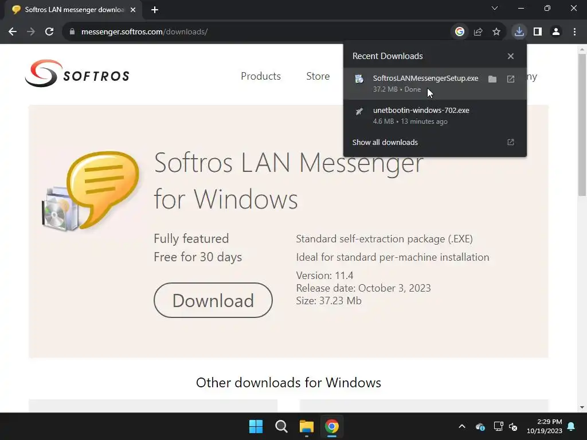Viewport: 587px width, 440px height.
Task: Open File Explorer from taskbar
Action: (x=307, y=426)
